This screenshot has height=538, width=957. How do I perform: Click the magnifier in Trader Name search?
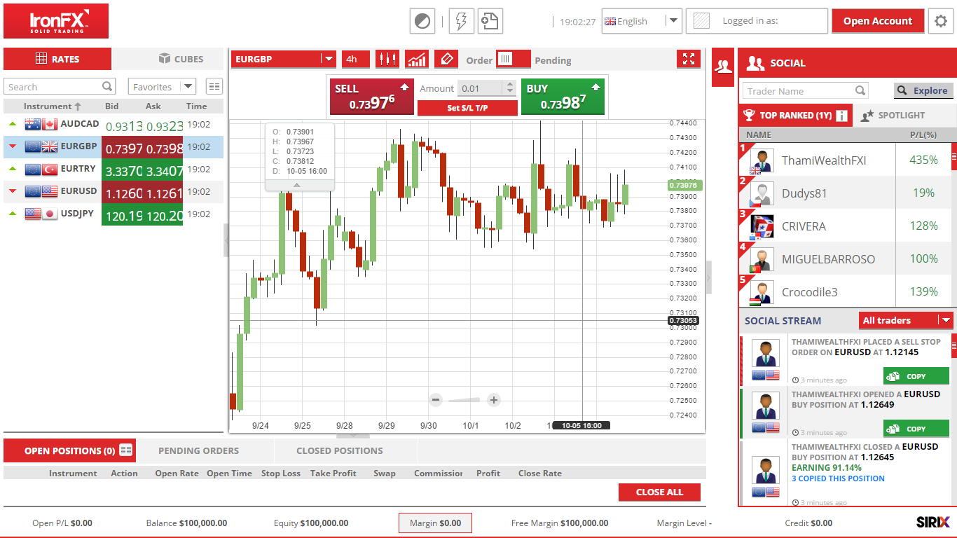click(860, 90)
